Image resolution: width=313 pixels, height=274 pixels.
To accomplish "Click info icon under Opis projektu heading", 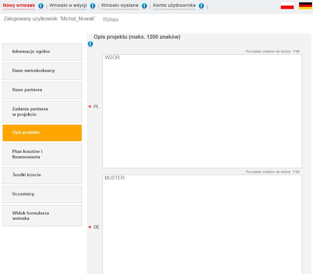I will point(90,43).
